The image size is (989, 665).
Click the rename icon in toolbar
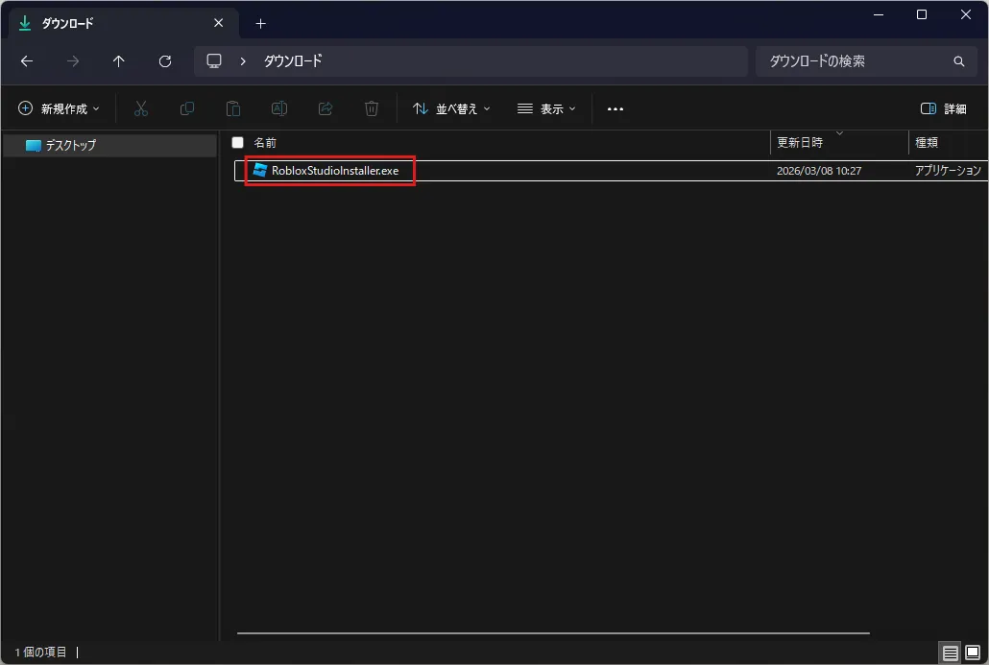click(278, 108)
